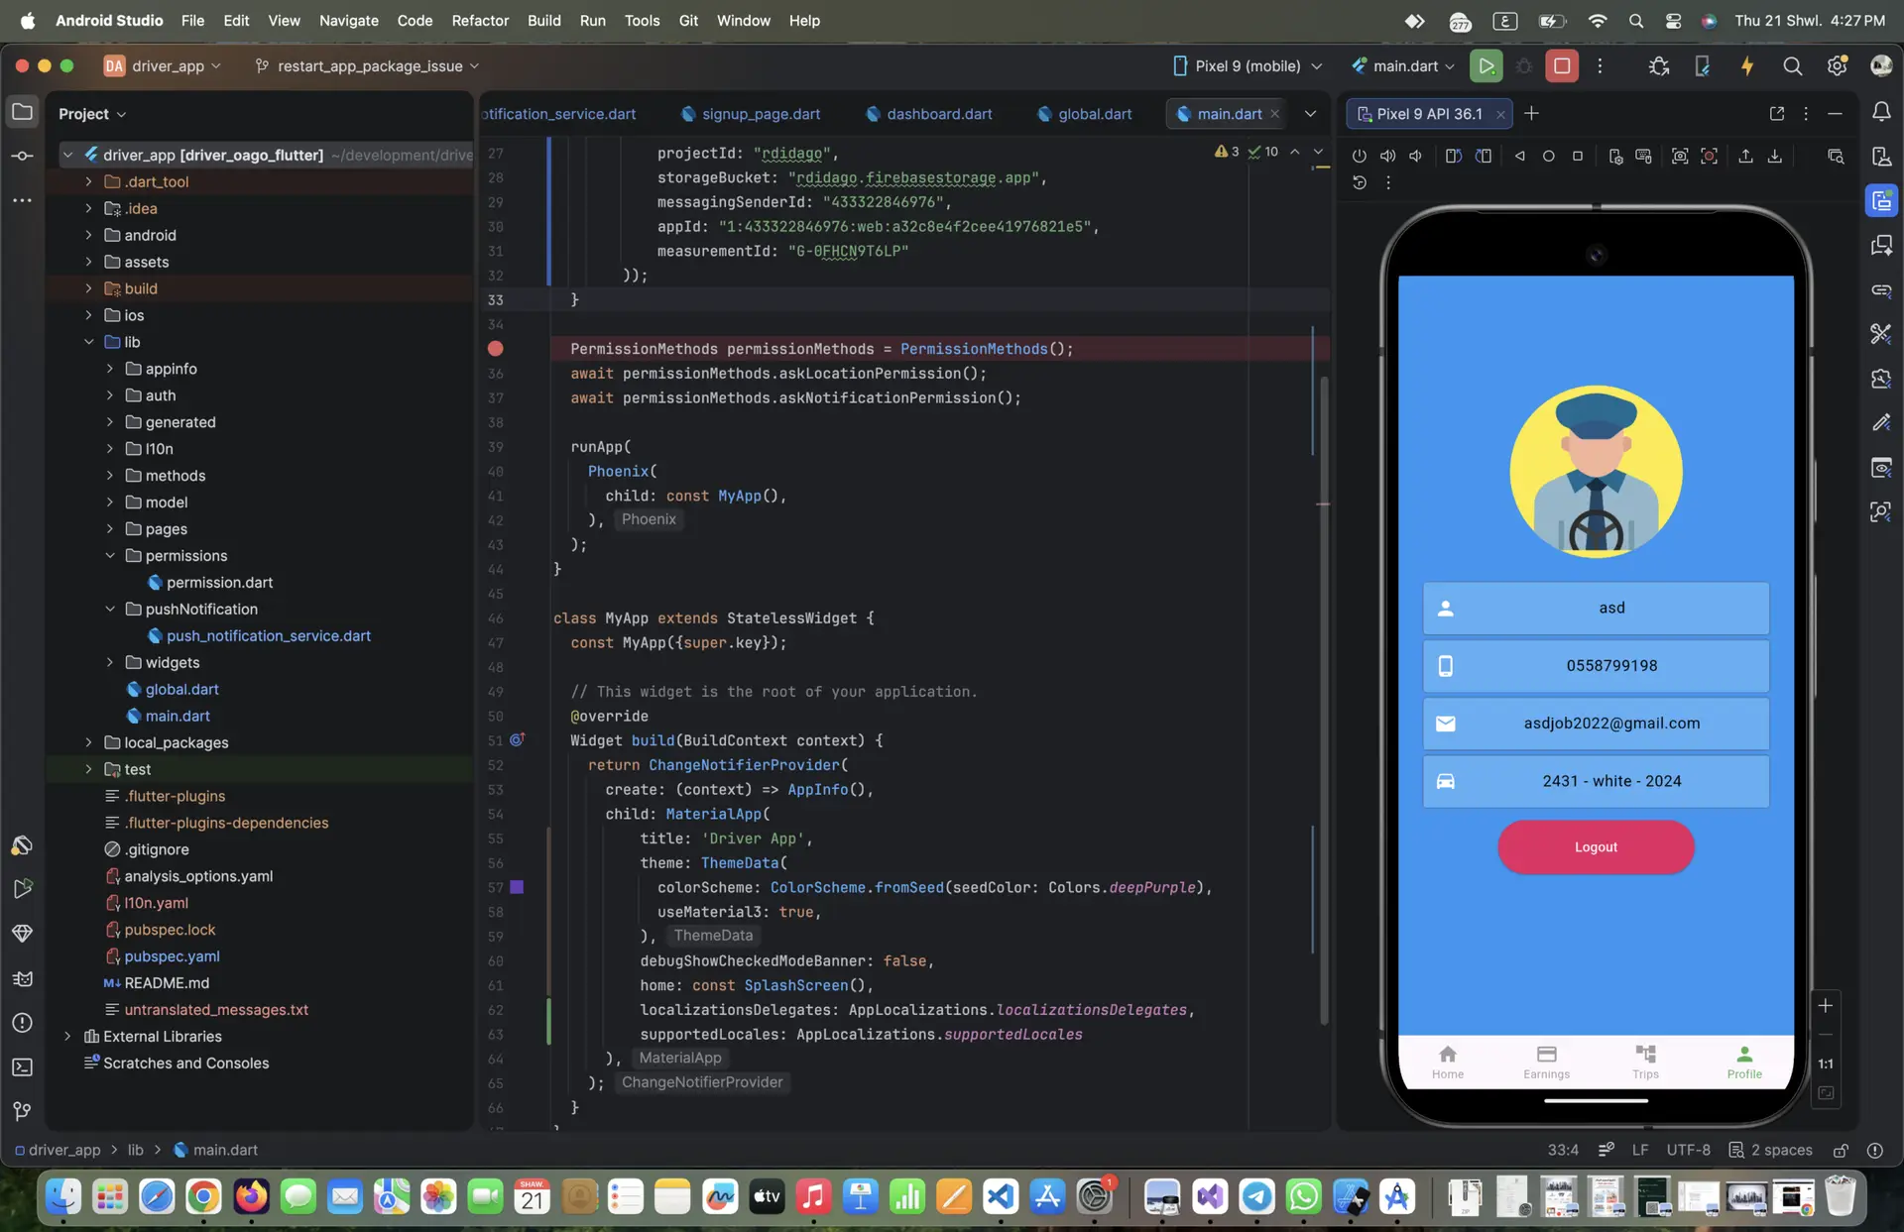Collapse the permissions folder
The width and height of the screenshot is (1904, 1232).
110,556
